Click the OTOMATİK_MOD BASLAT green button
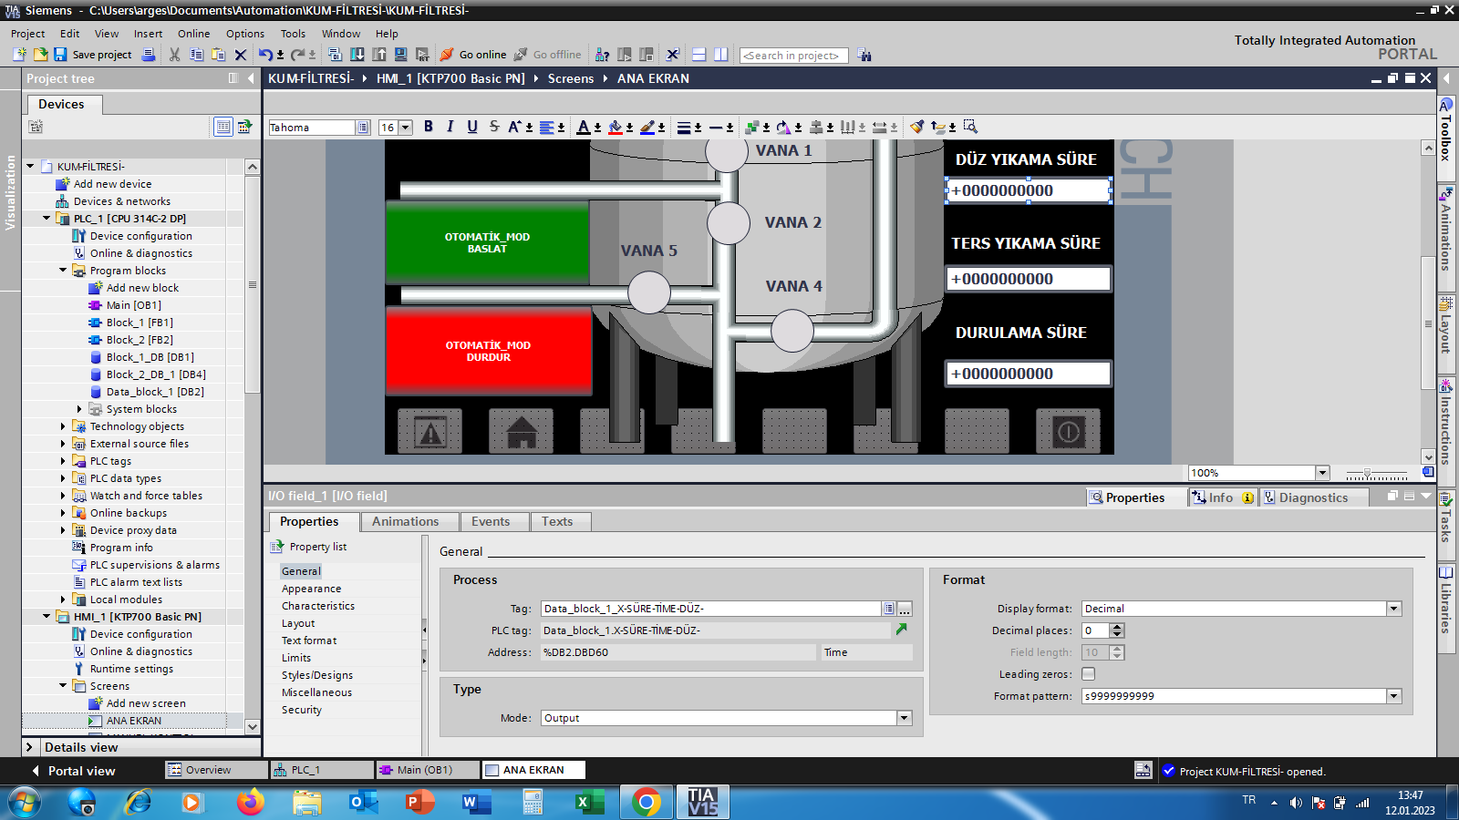Screen dimensions: 1459x820 pyautogui.click(x=487, y=242)
